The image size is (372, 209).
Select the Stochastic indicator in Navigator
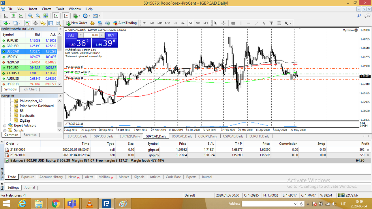click(27, 116)
